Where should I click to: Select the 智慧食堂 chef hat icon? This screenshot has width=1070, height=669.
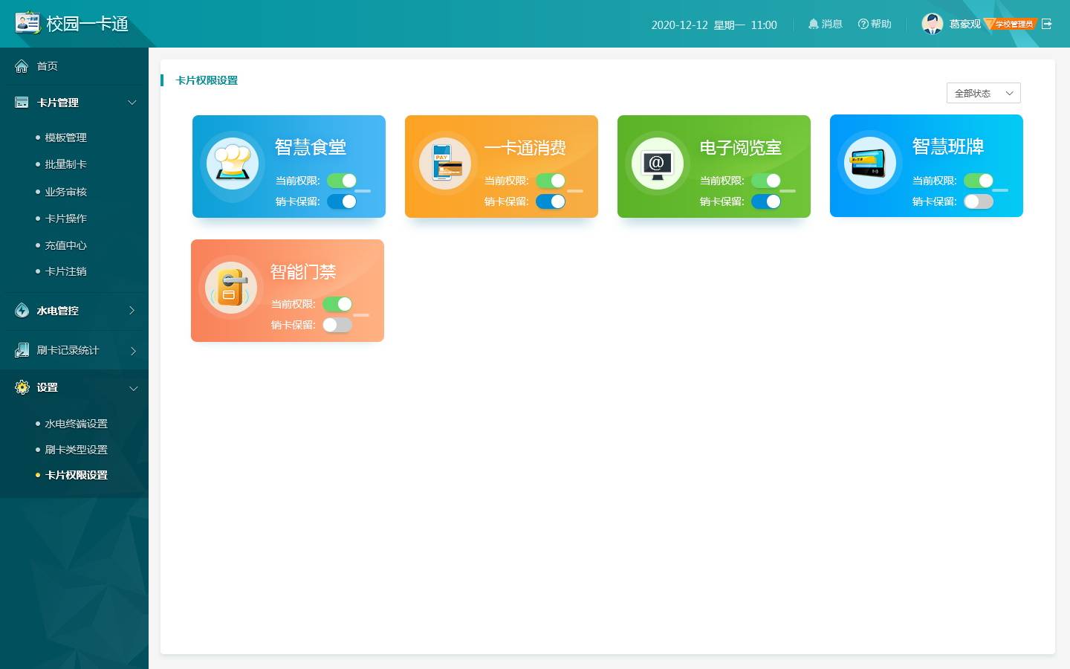[233, 163]
